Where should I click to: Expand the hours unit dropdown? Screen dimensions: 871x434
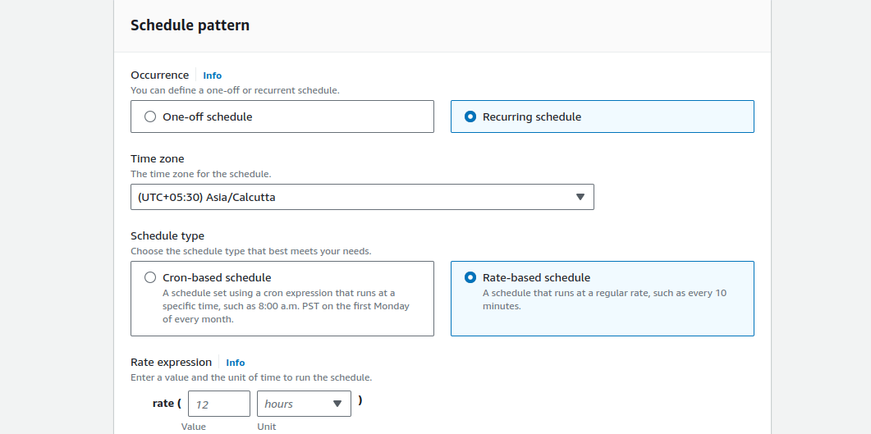pos(304,404)
